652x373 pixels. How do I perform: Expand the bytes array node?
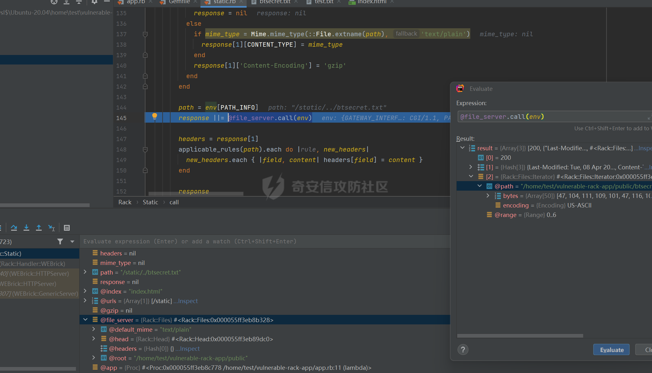[x=488, y=195]
